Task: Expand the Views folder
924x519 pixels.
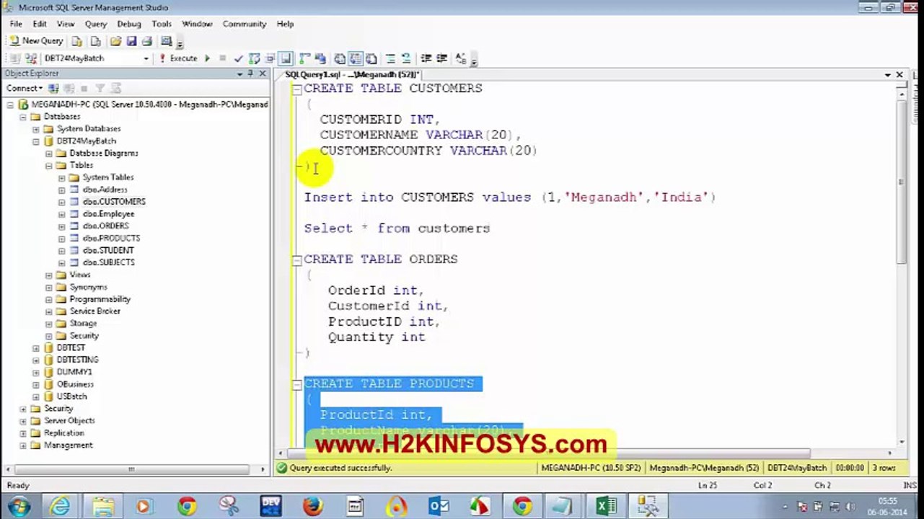Action: coord(49,275)
